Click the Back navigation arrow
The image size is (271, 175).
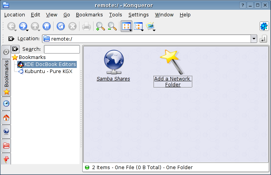pos(11,27)
